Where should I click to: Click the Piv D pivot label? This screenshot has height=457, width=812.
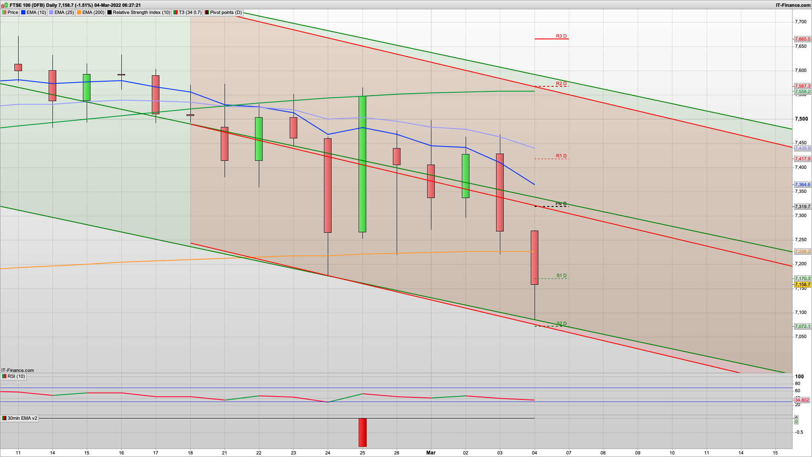click(x=561, y=204)
